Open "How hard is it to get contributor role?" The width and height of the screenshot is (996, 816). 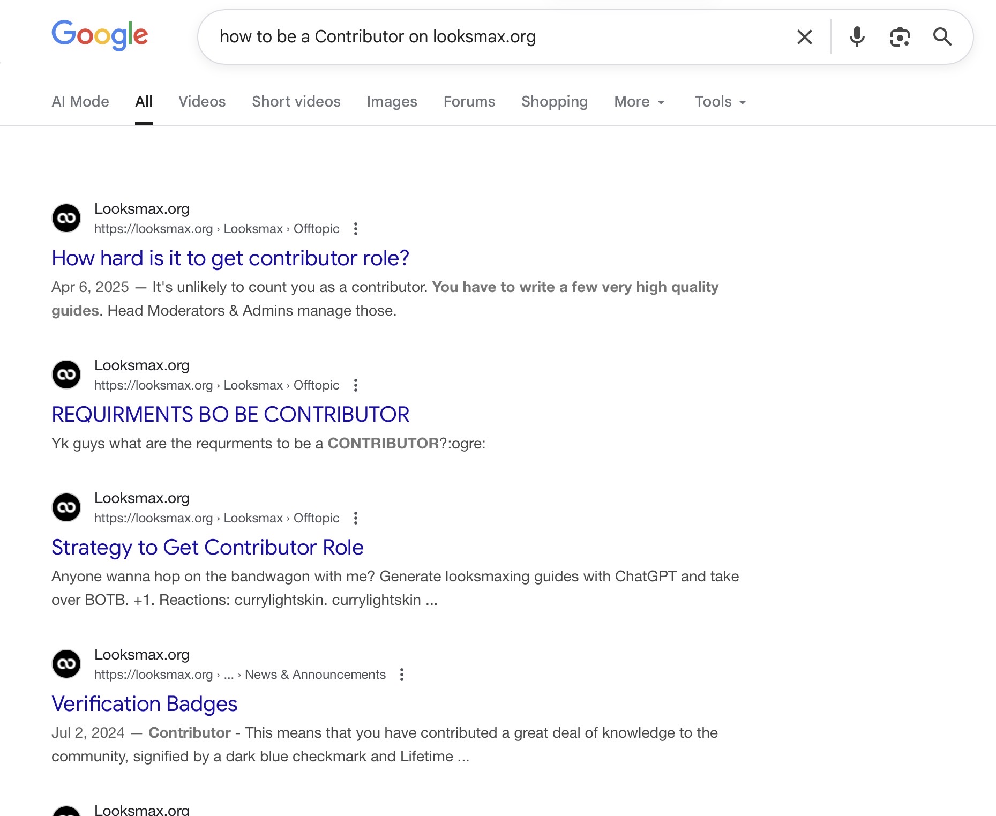pos(230,258)
